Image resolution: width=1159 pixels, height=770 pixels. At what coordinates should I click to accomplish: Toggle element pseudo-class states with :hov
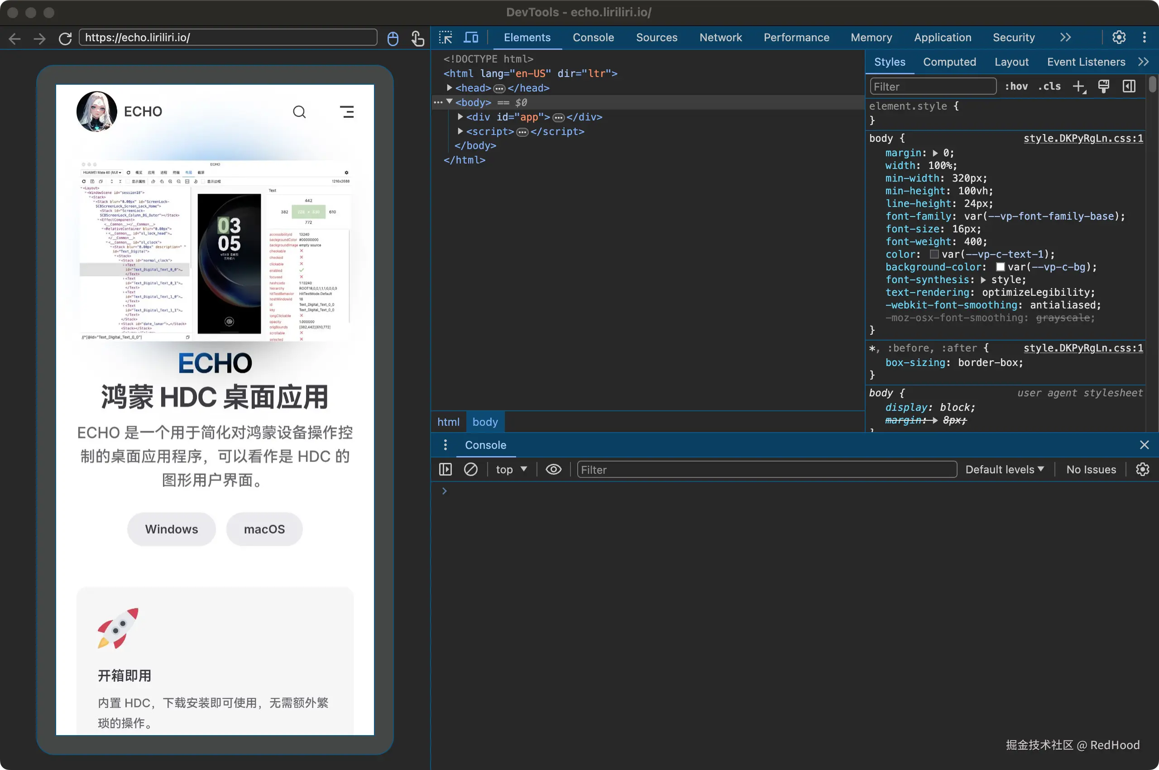coord(1016,86)
